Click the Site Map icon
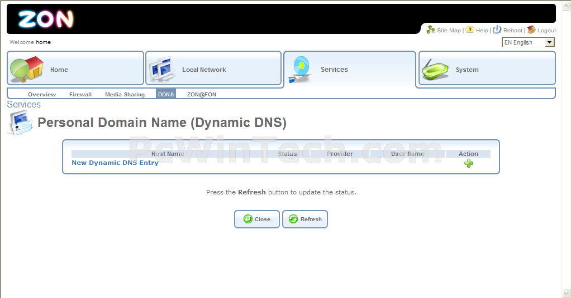571x298 pixels. point(431,30)
